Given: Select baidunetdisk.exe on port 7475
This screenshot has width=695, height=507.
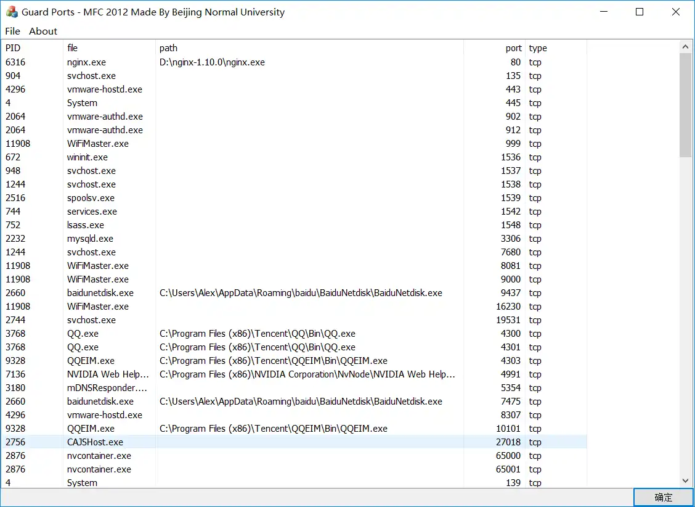Looking at the screenshot, I should [x=295, y=402].
